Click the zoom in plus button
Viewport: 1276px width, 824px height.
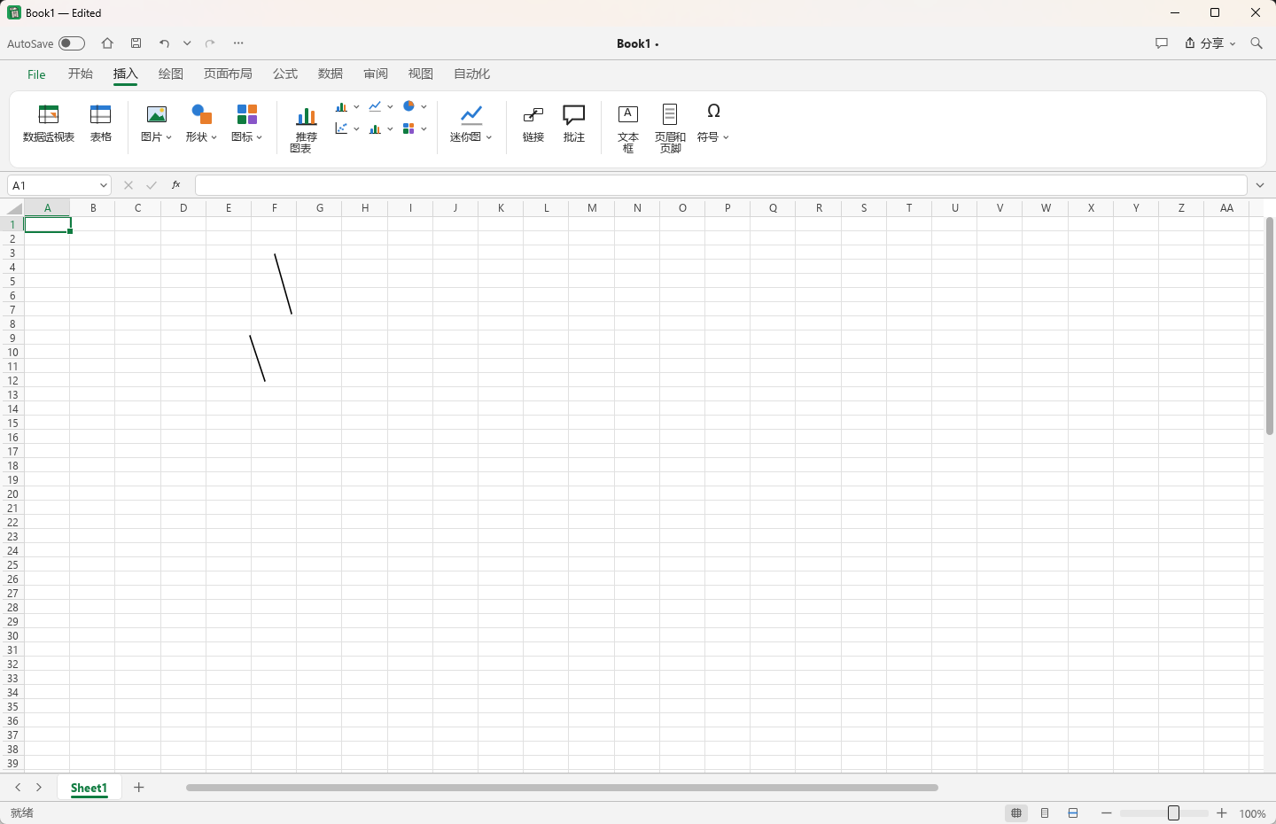tap(1222, 813)
